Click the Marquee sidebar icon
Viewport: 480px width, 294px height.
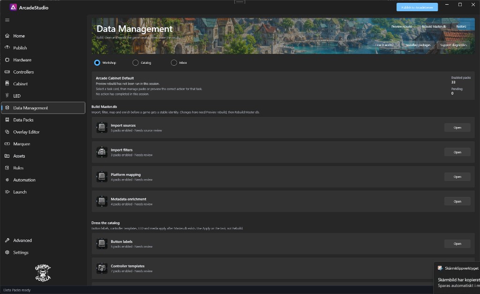point(7,143)
